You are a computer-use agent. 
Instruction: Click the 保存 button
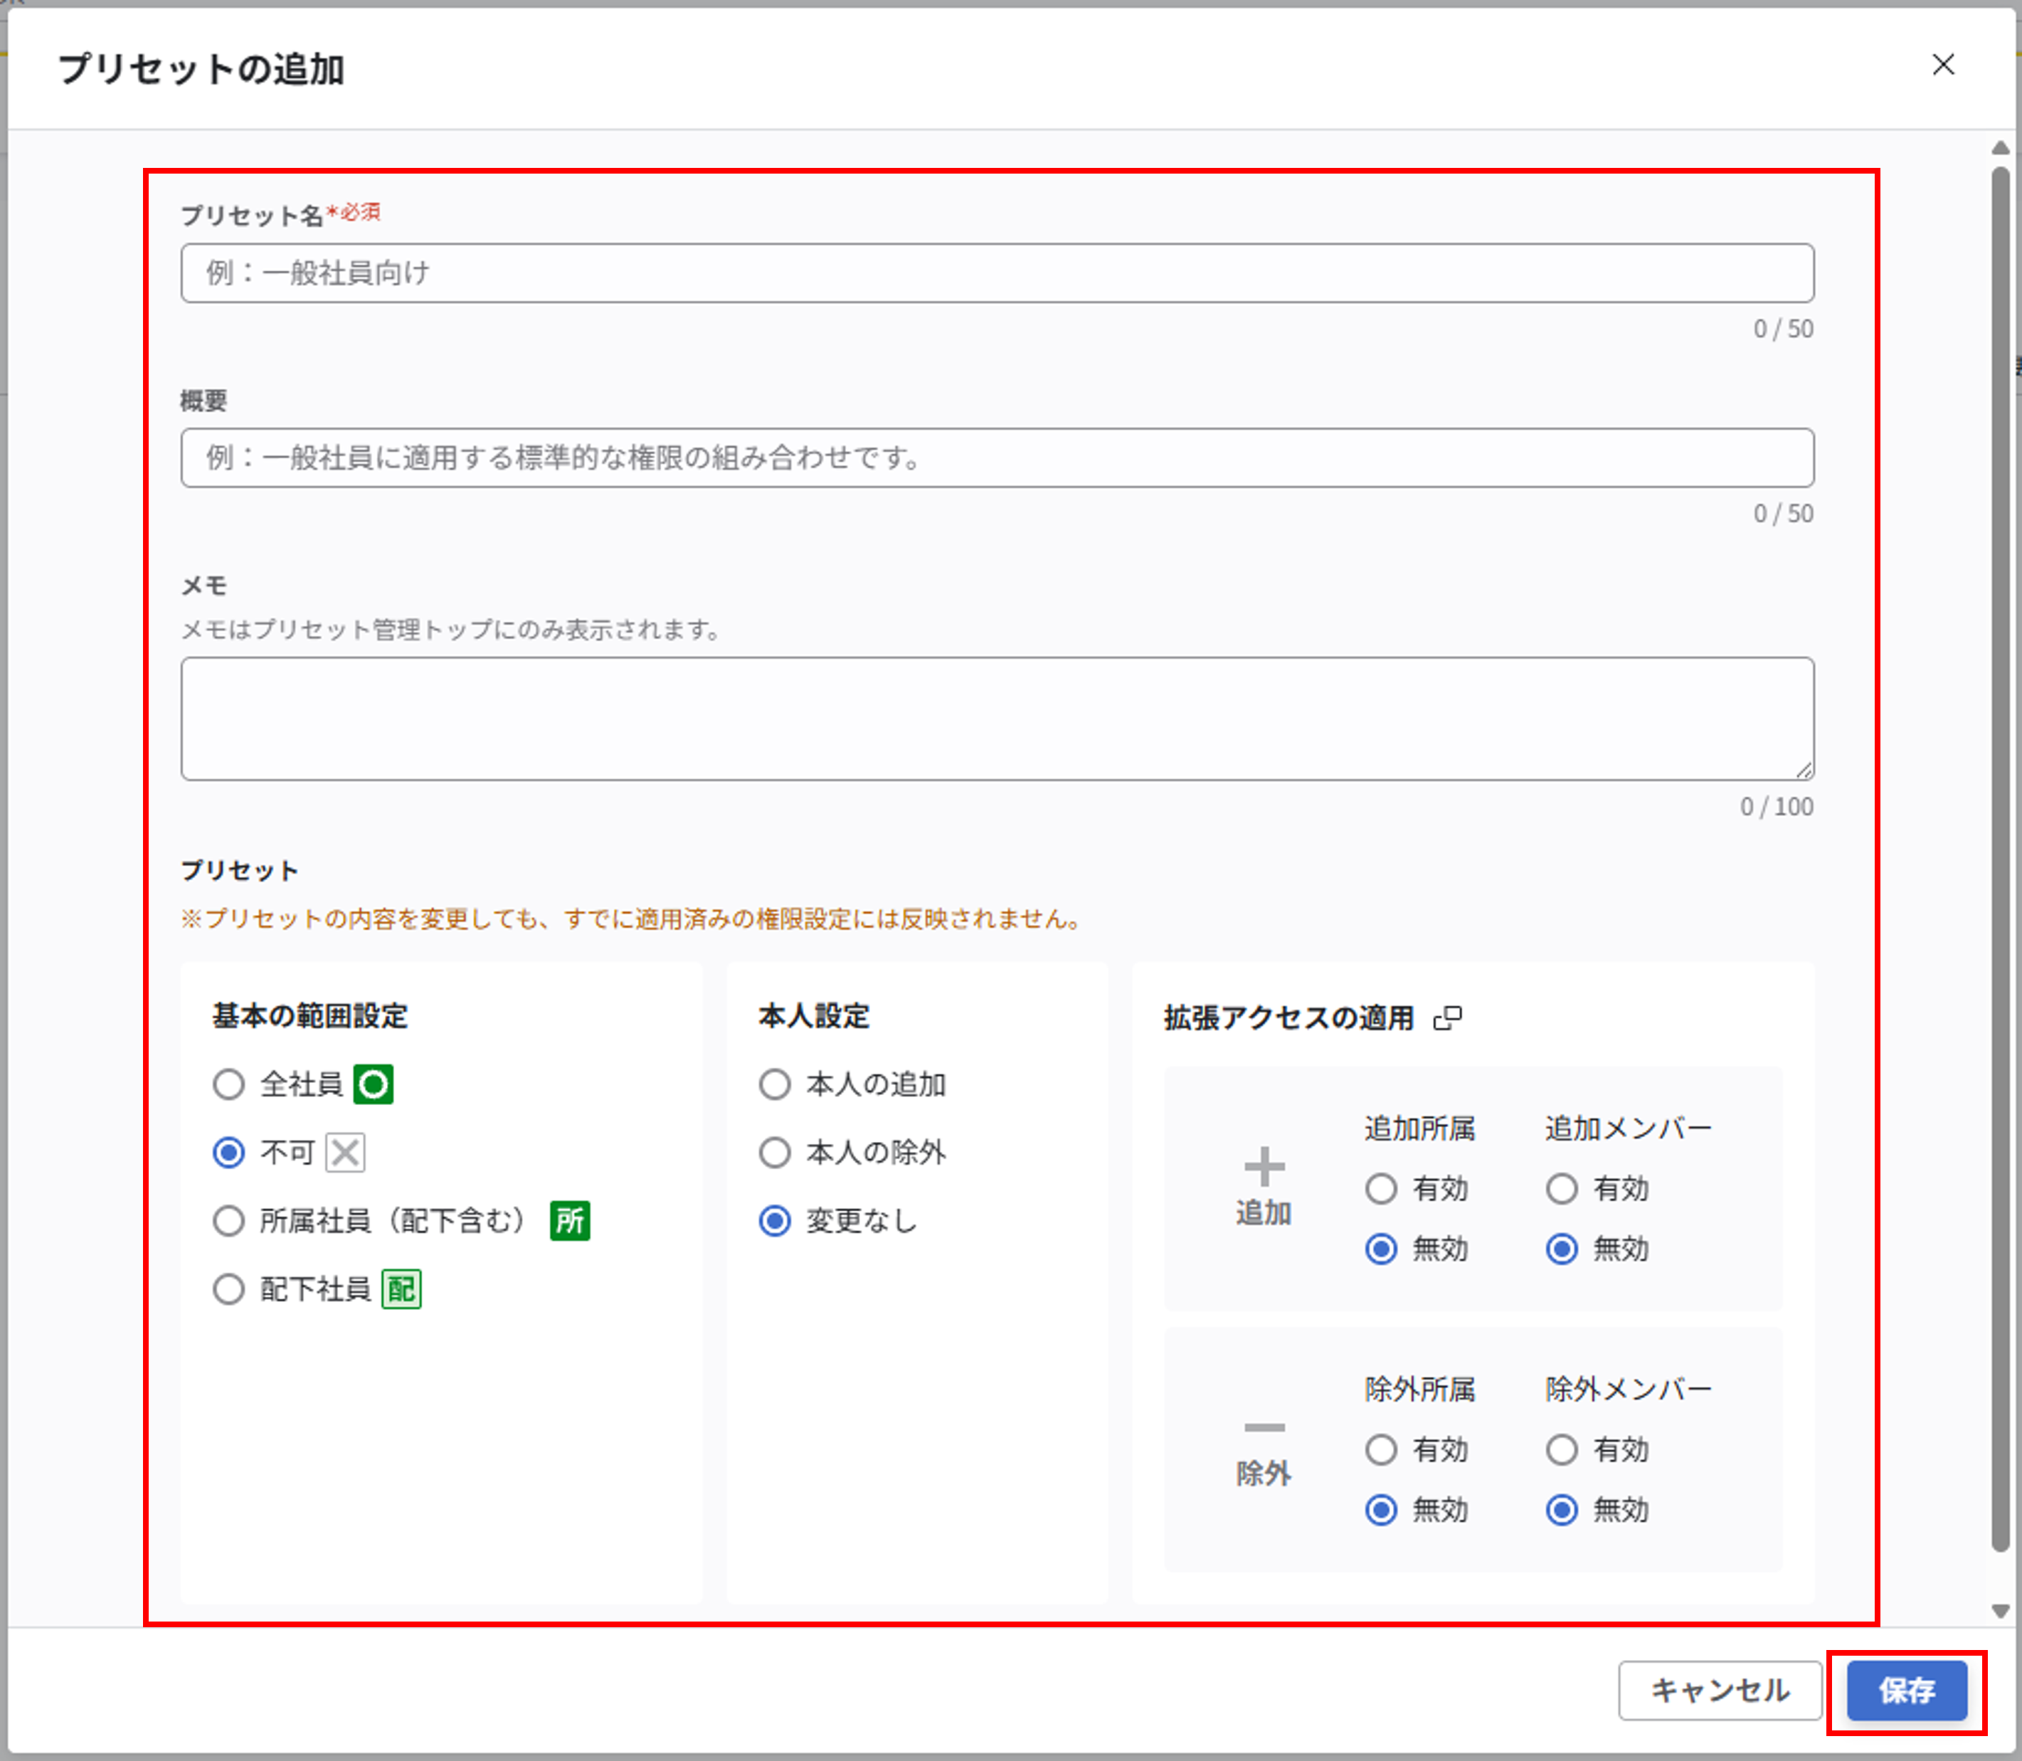click(1907, 1691)
